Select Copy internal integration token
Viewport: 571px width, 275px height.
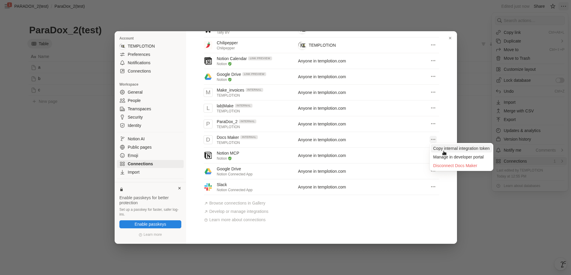pyautogui.click(x=461, y=148)
